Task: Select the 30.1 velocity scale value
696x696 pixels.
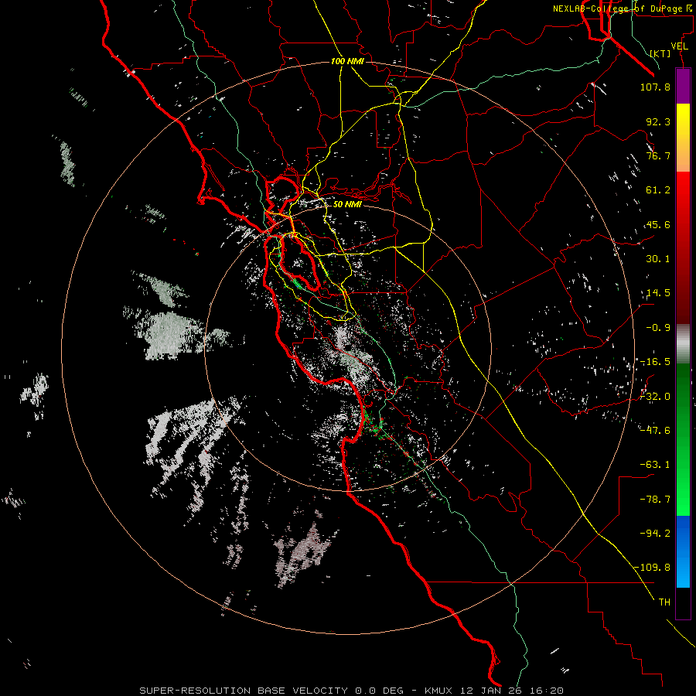Action: [x=658, y=259]
